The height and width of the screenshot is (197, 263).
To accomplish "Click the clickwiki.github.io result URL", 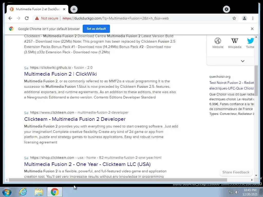I will point(61,67).
